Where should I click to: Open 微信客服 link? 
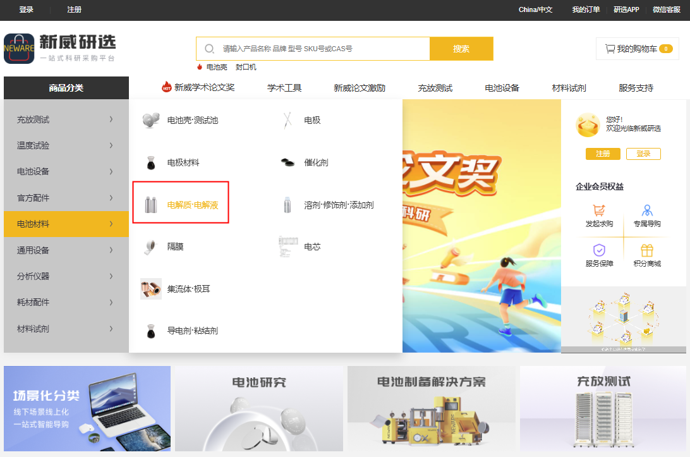tap(666, 9)
